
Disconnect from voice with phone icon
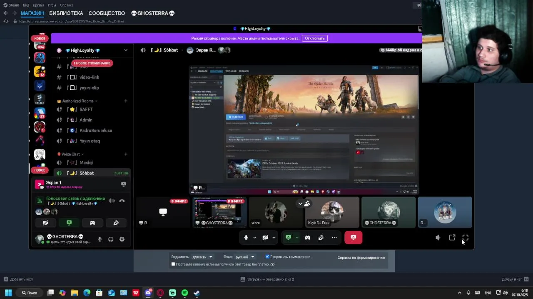(122, 201)
